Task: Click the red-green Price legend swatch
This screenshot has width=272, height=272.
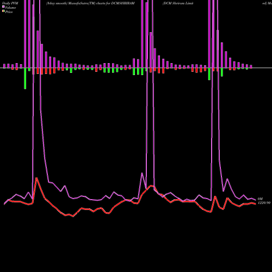Action: (x=3, y=11)
